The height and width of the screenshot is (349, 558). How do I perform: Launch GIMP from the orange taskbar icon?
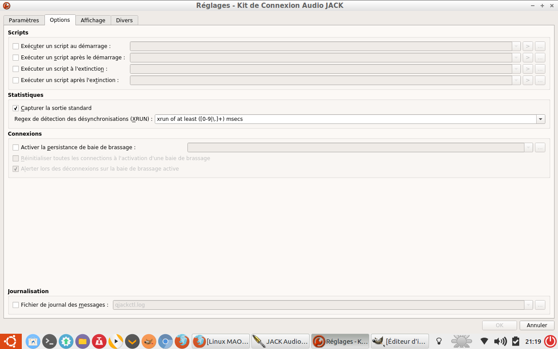(x=149, y=341)
